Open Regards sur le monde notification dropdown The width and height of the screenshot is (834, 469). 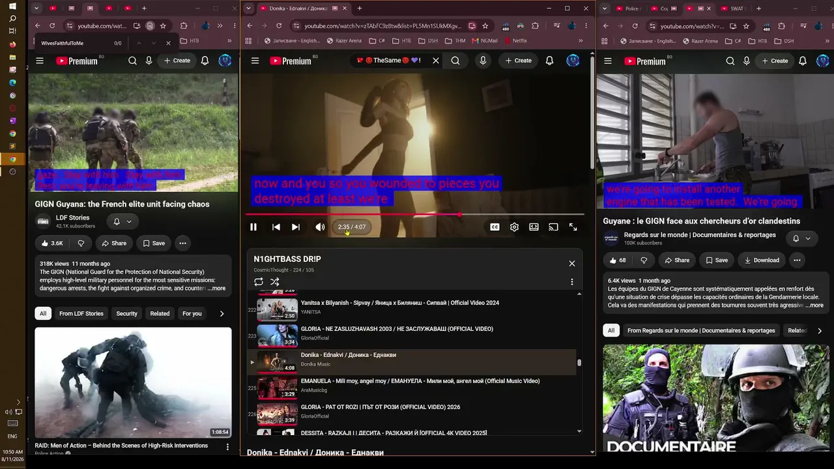coord(801,238)
